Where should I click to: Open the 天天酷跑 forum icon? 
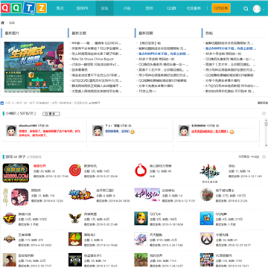[x=141, y=239]
